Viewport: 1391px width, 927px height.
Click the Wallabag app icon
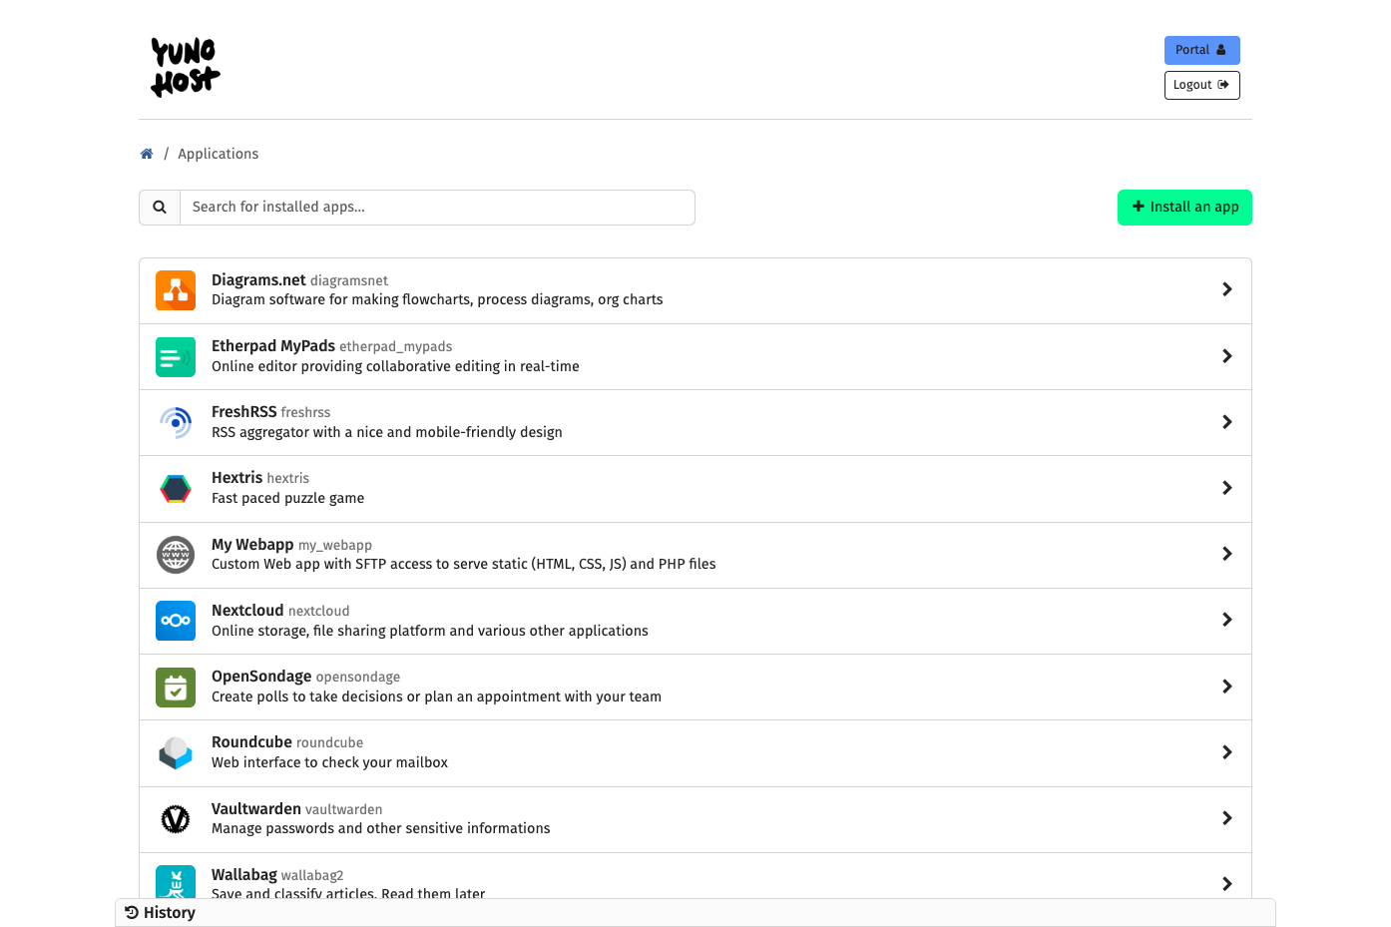176,882
